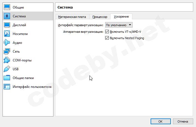Open the Процессор tab
Image resolution: width=196 pixels, height=127 pixels.
(100, 17)
